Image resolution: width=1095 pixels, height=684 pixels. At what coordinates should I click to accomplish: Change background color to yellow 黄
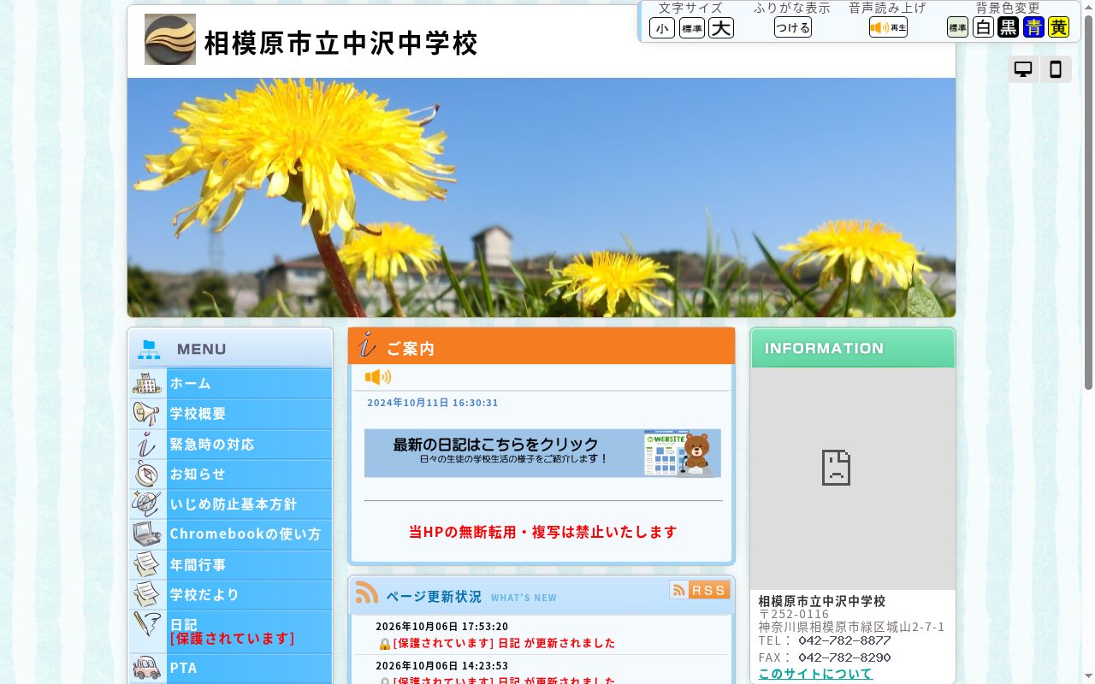(1059, 27)
